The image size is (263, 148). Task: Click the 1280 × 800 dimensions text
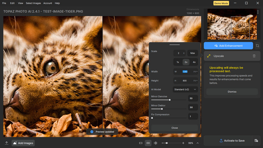[x=193, y=13]
